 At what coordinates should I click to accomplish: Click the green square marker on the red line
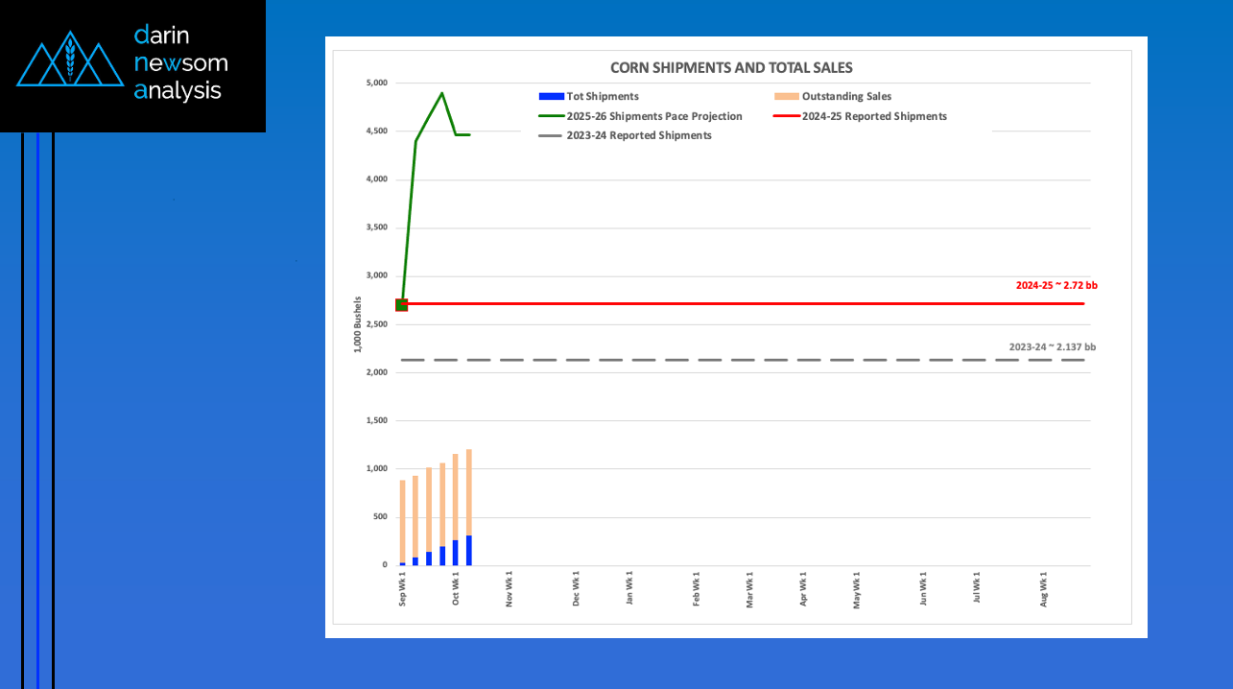coord(402,305)
